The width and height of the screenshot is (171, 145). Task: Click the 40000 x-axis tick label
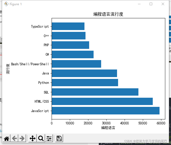tap(125, 123)
